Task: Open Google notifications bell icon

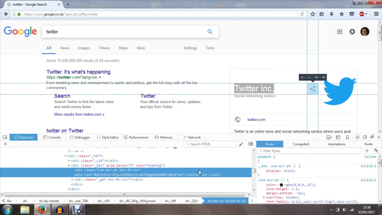Action: [x=352, y=32]
